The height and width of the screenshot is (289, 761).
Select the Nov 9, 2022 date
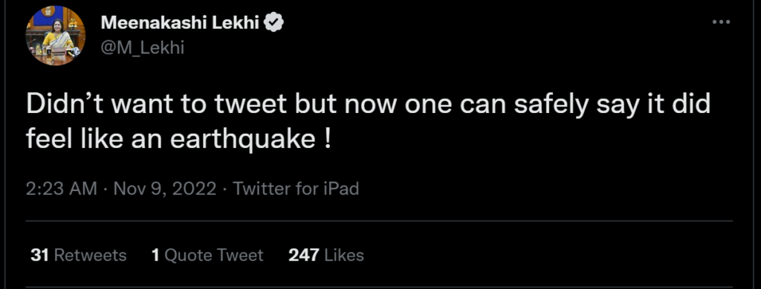(165, 188)
